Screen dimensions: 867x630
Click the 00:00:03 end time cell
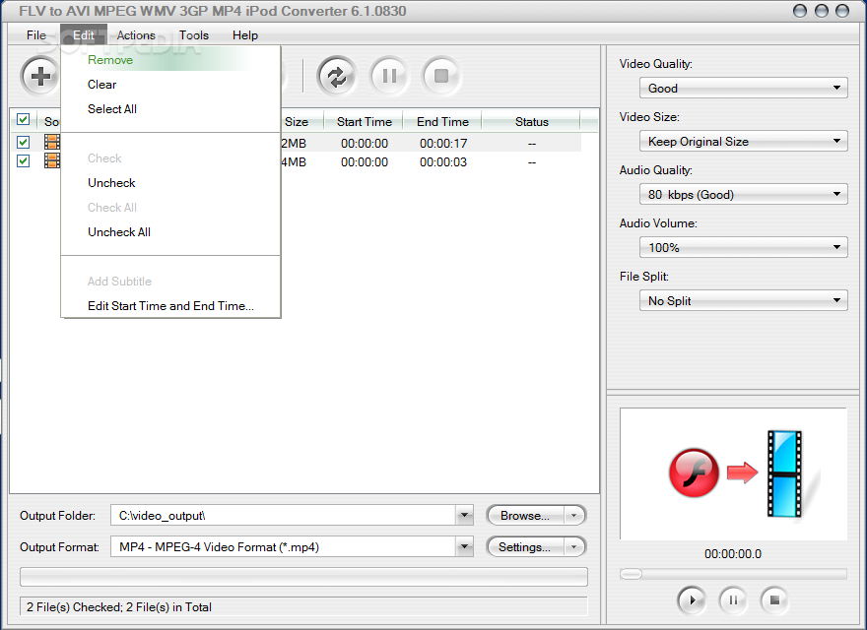443,161
